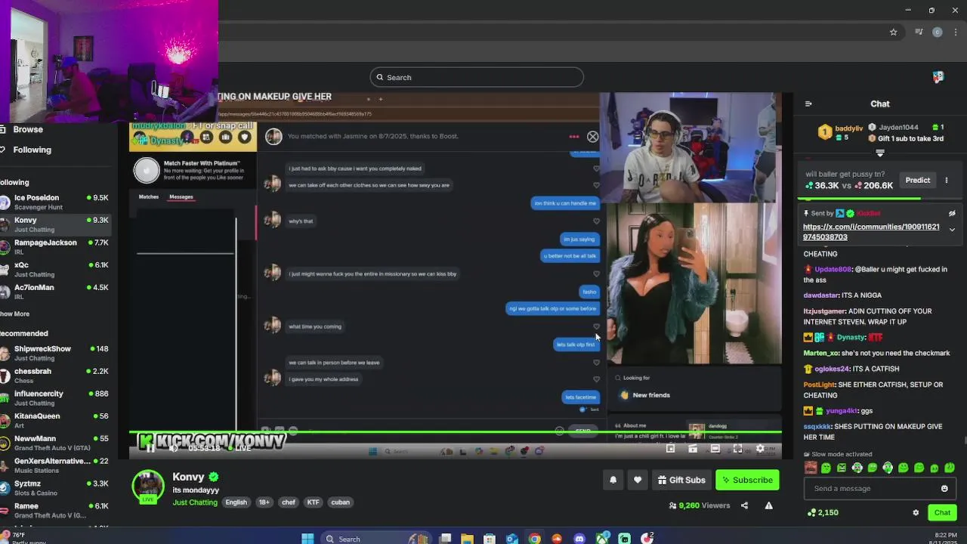Screen dimensions: 967x544
Task: Open Chrome profile avatar
Action: pos(937,32)
